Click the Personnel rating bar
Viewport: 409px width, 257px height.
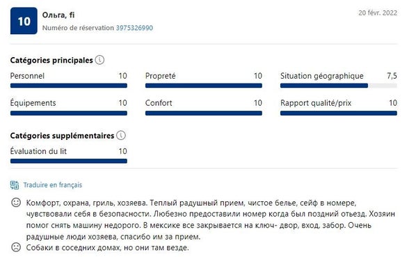69,86
